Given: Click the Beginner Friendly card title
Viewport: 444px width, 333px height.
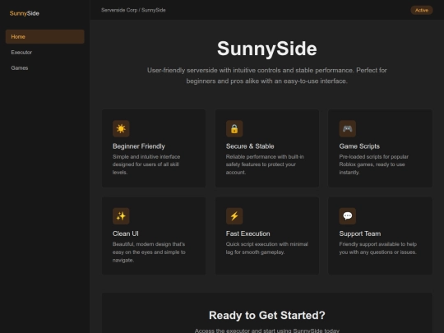Looking at the screenshot, I should pos(138,146).
